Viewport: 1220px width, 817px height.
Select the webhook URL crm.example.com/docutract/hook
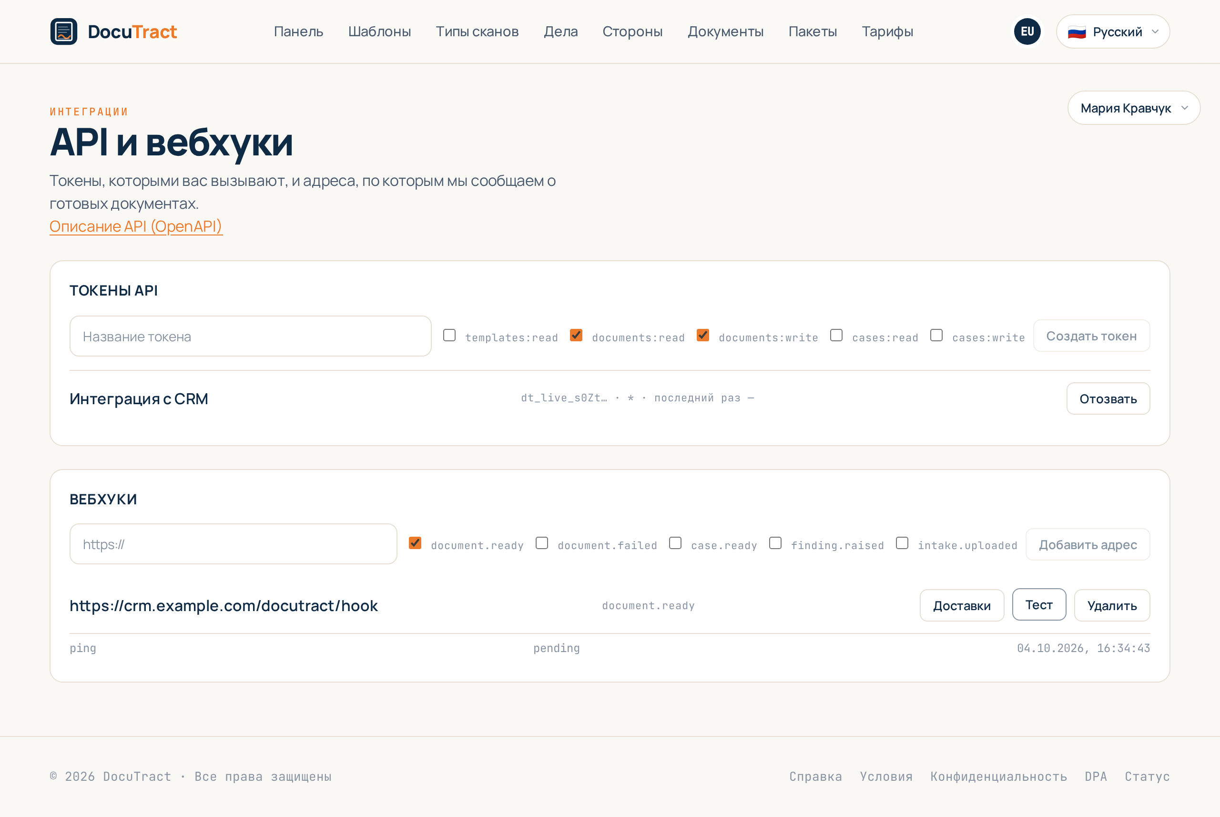[x=224, y=605]
